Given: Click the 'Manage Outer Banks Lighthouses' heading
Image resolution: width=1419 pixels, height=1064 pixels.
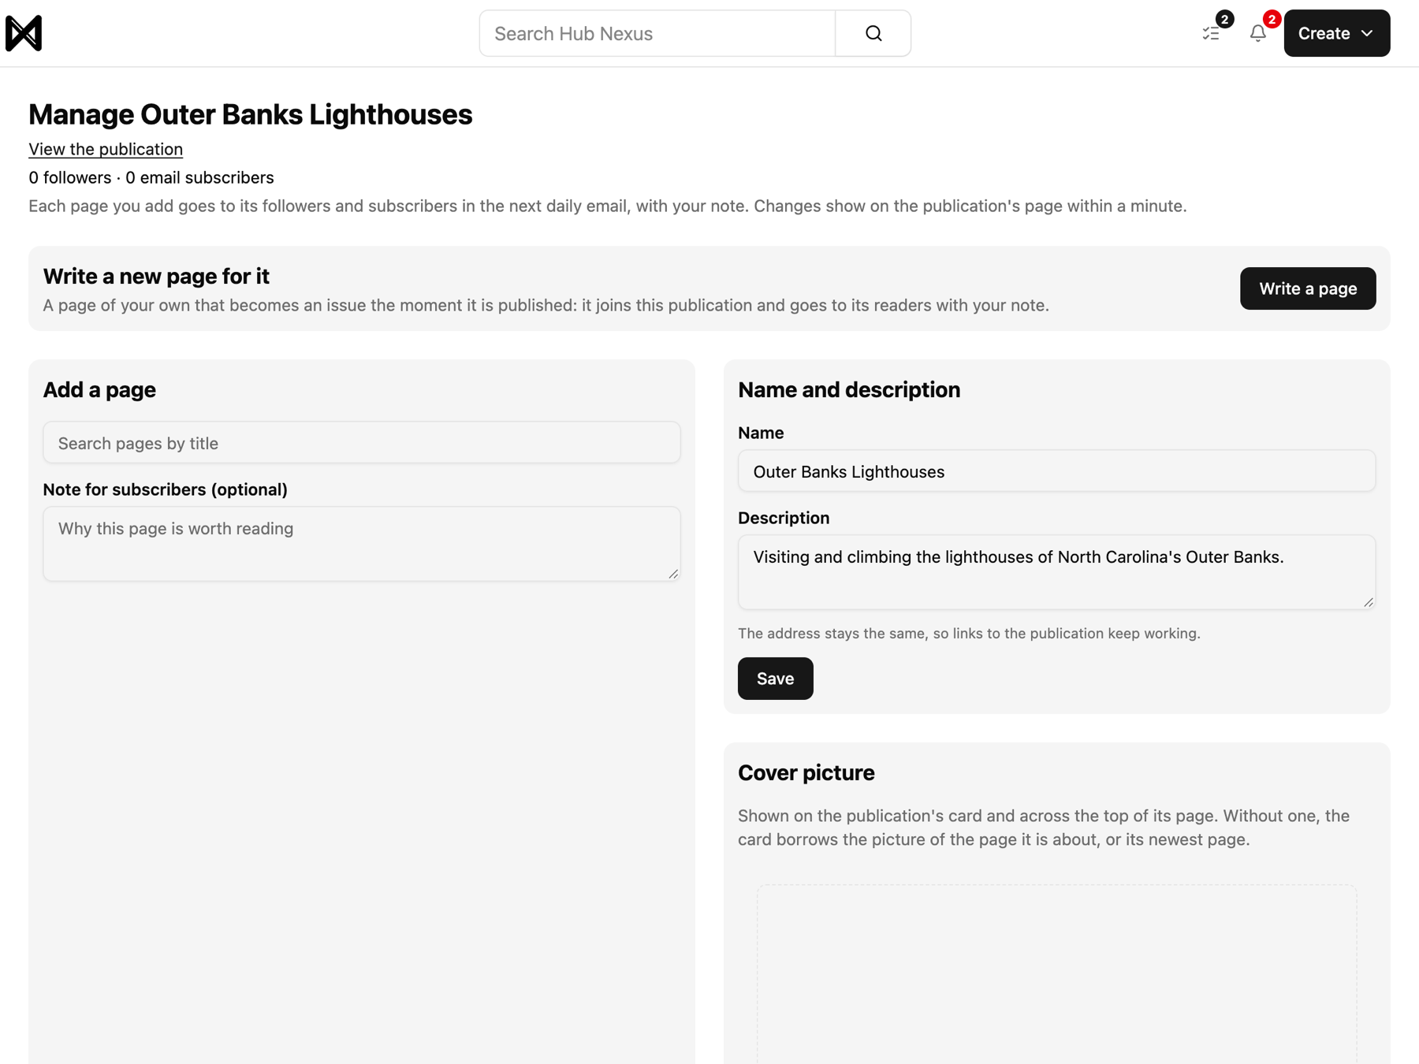Looking at the screenshot, I should [251, 114].
